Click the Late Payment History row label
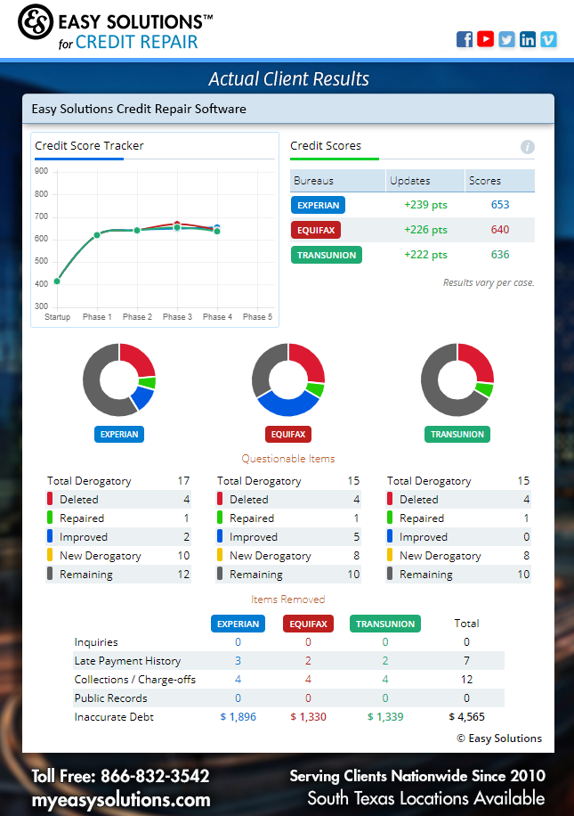The width and height of the screenshot is (574, 816). click(x=127, y=661)
